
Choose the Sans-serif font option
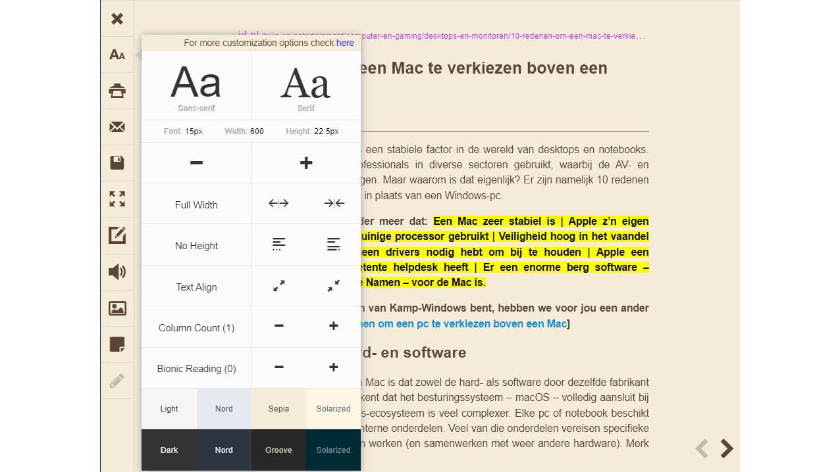[x=196, y=85]
